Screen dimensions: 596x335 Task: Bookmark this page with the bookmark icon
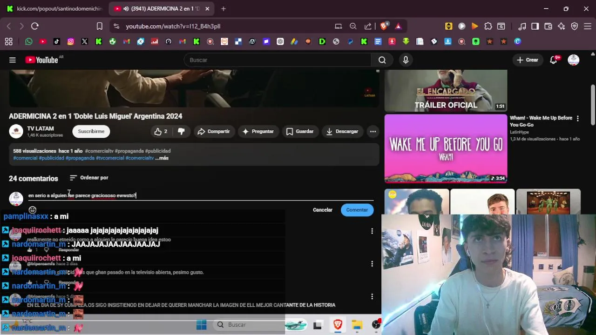point(99,27)
